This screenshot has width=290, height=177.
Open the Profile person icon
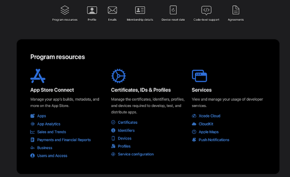(92, 10)
